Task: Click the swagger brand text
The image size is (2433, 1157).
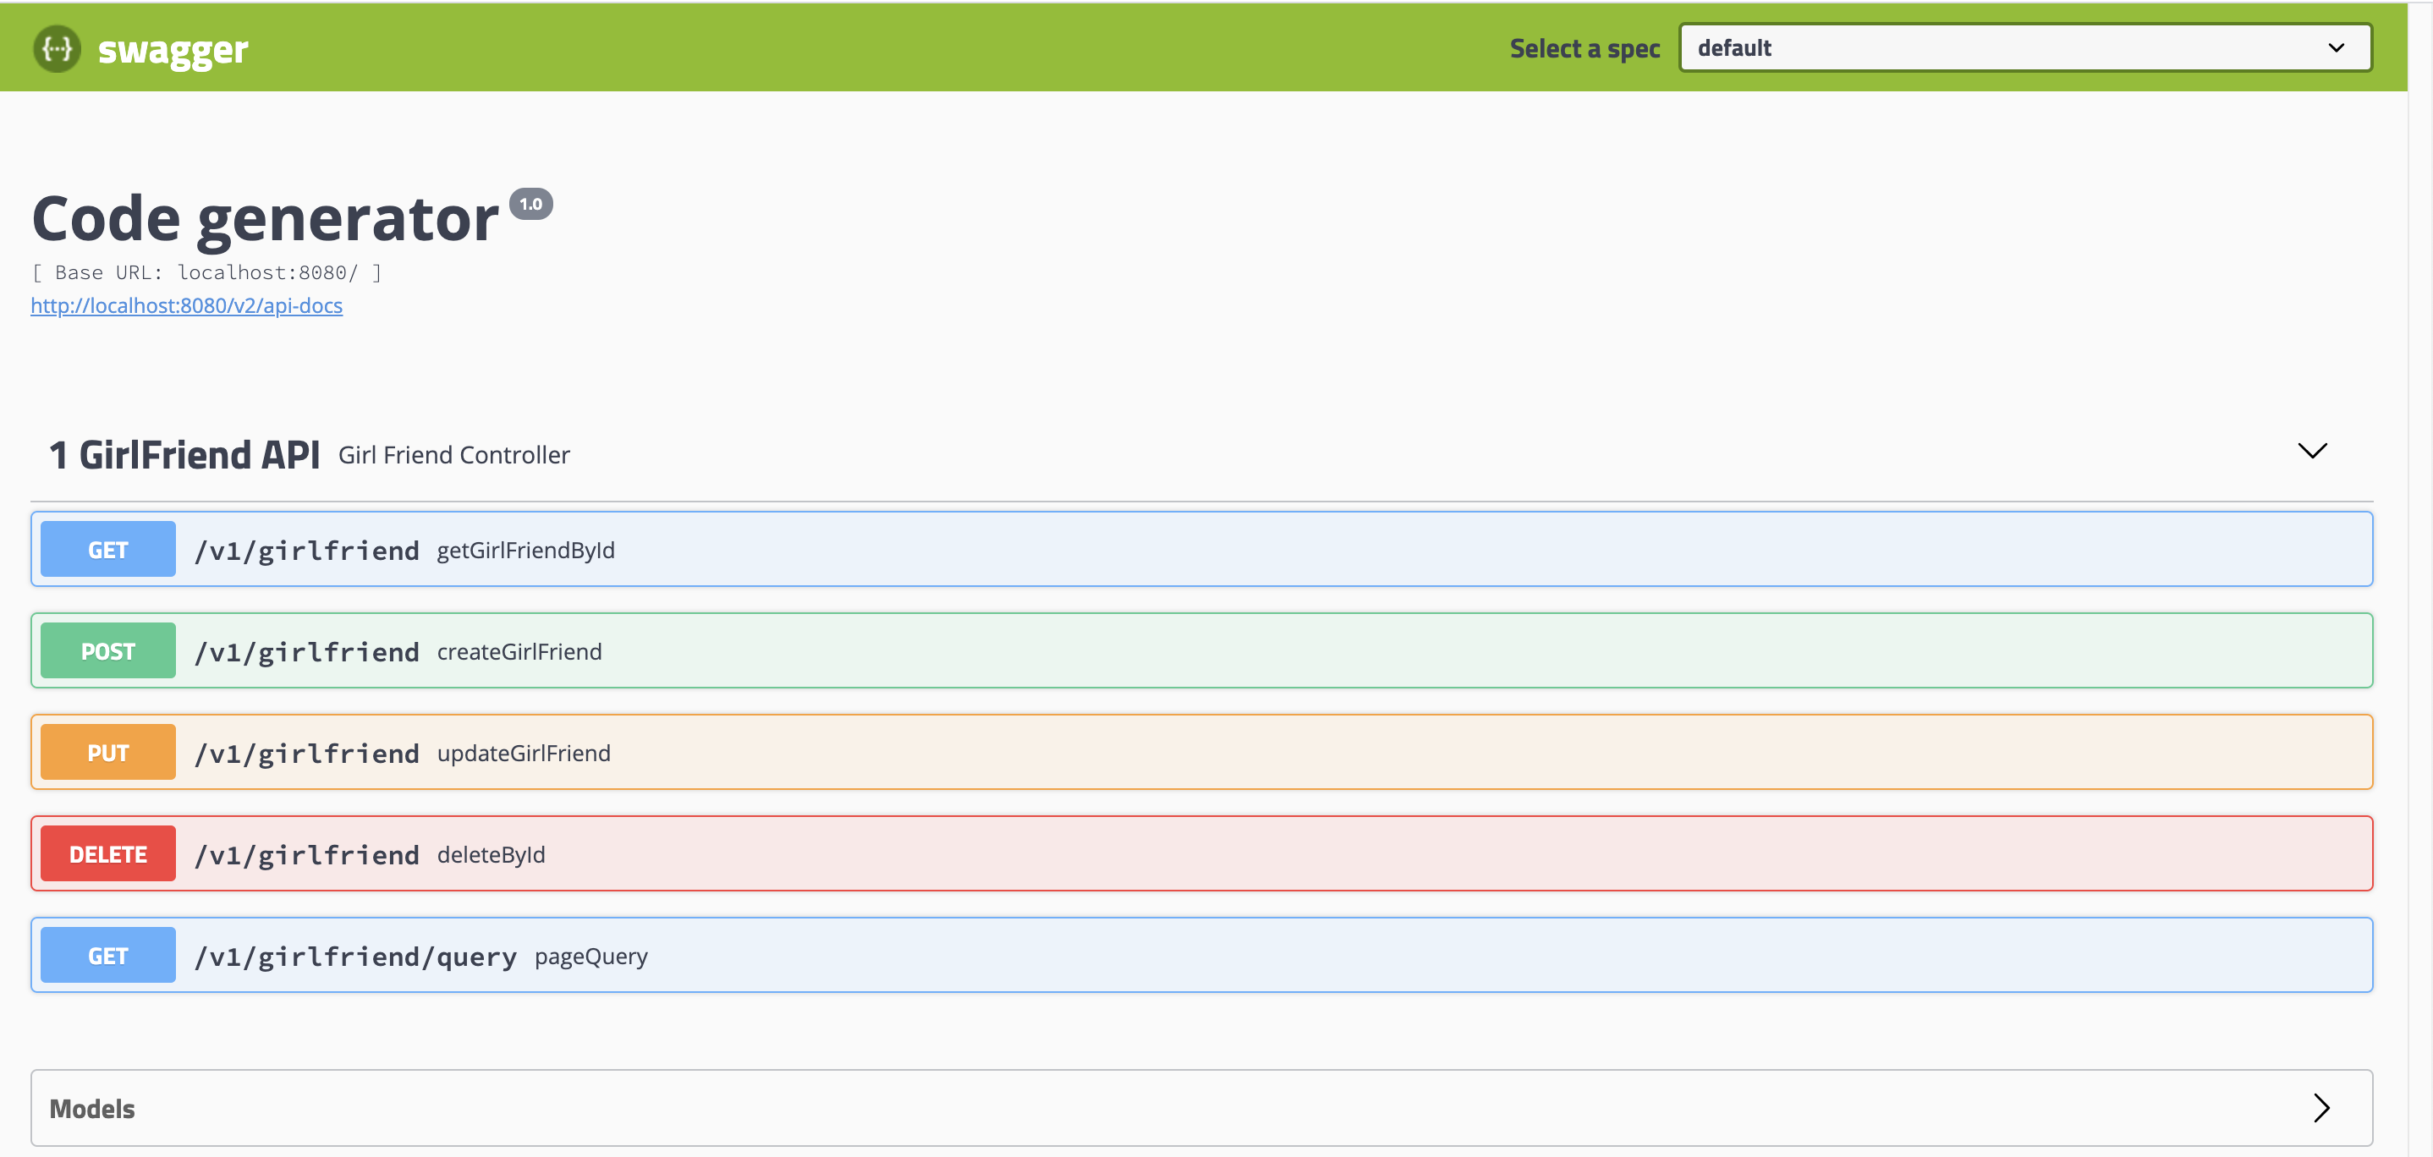Action: [x=173, y=50]
